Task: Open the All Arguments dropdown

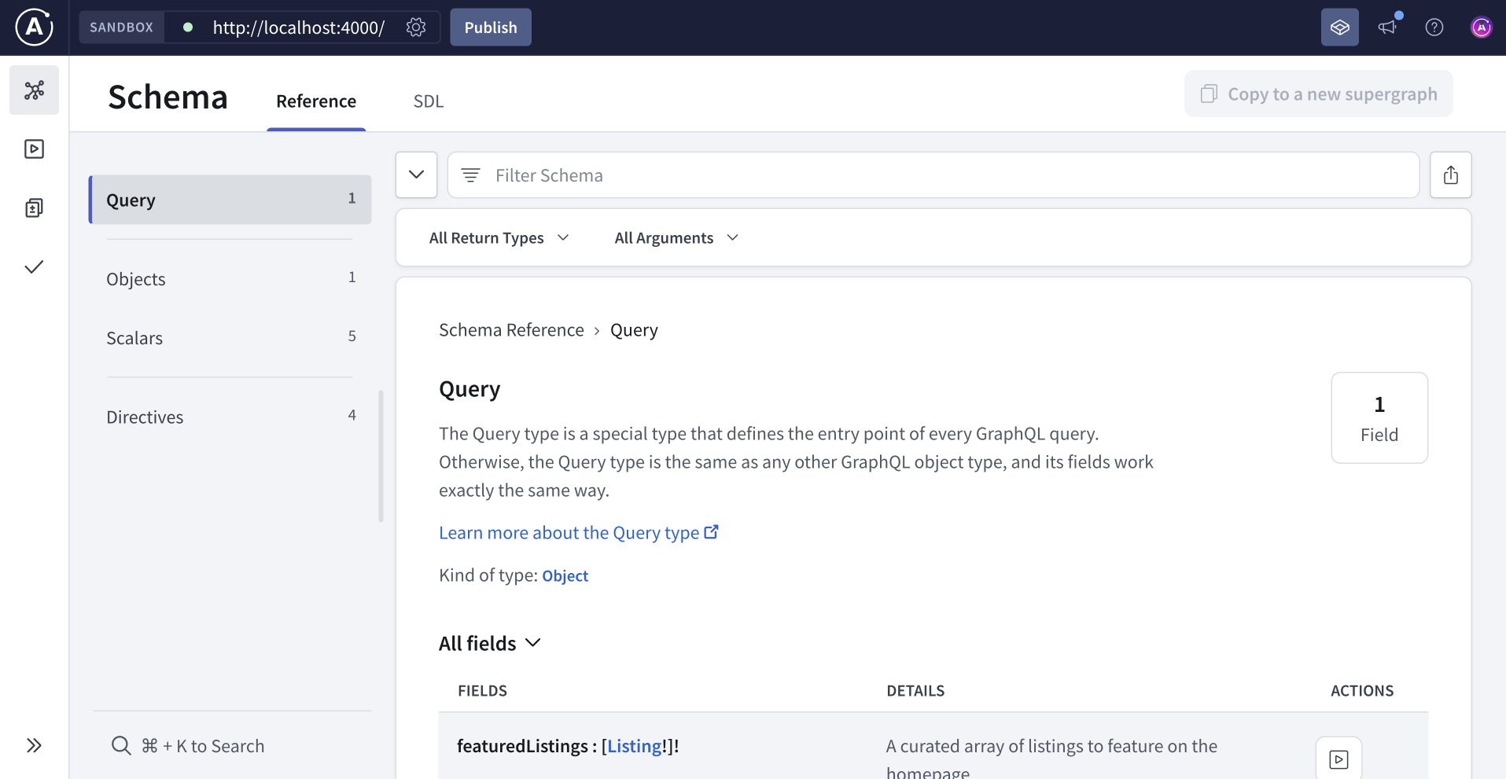Action: point(675,237)
